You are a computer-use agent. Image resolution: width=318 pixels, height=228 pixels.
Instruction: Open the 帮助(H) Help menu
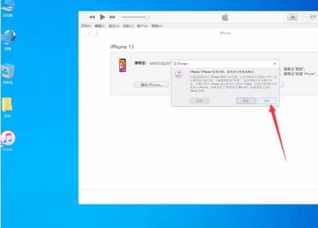coord(157,26)
